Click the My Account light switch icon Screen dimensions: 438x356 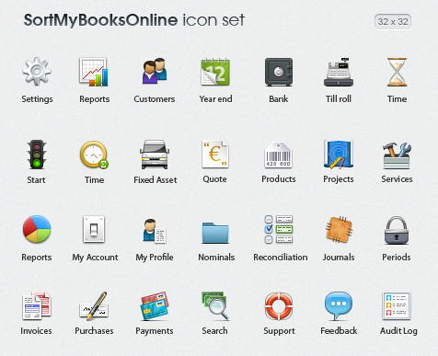(94, 229)
